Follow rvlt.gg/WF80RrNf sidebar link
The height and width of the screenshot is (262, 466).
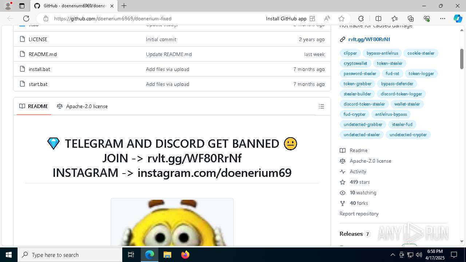[369, 39]
